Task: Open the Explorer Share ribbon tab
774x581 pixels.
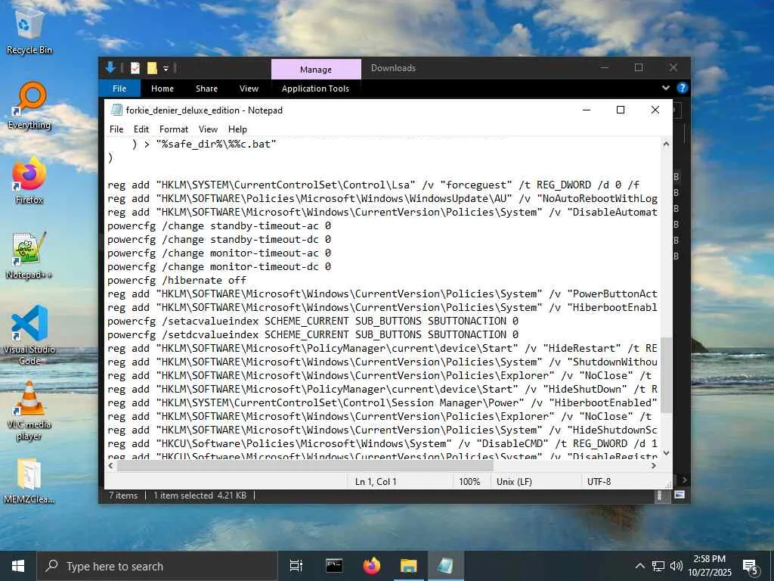Action: point(206,89)
